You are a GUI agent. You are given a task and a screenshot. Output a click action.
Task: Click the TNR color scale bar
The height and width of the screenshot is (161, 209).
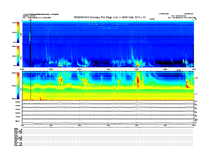pyautogui.click(x=18, y=86)
